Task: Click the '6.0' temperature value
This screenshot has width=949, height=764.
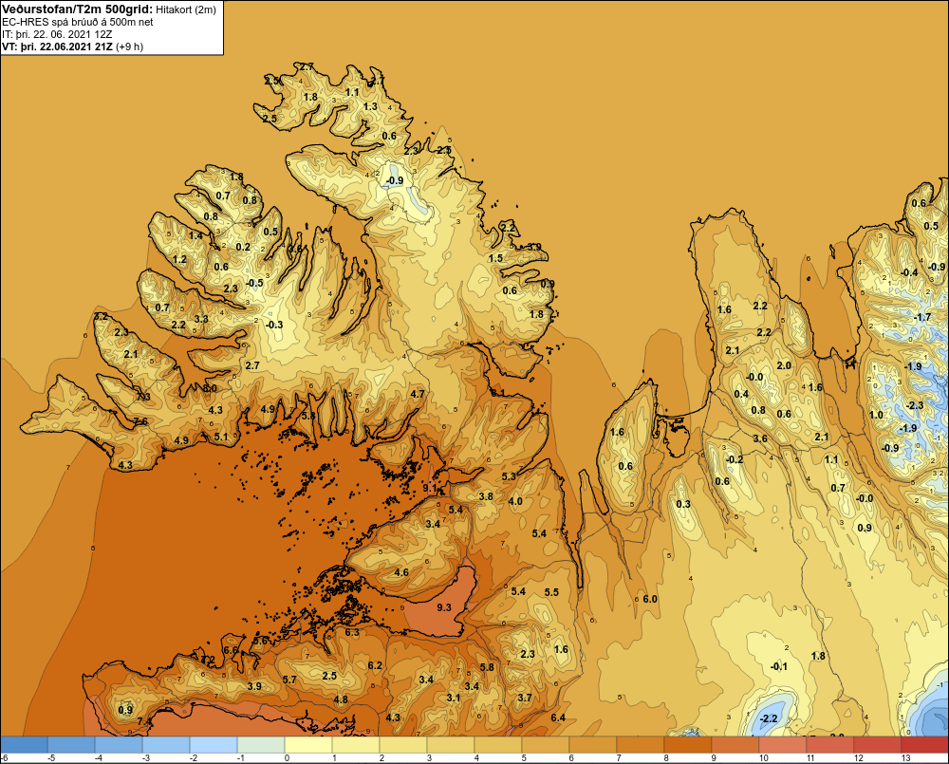Action: click(649, 599)
